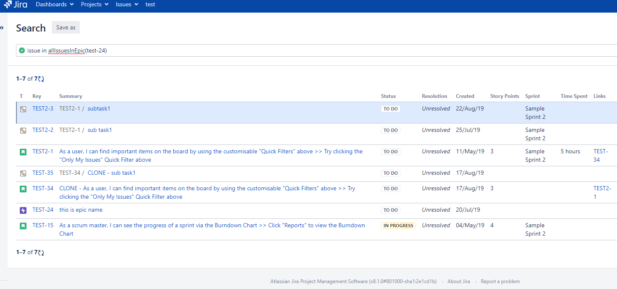Click story points 4 for TEST-15

[492, 225]
